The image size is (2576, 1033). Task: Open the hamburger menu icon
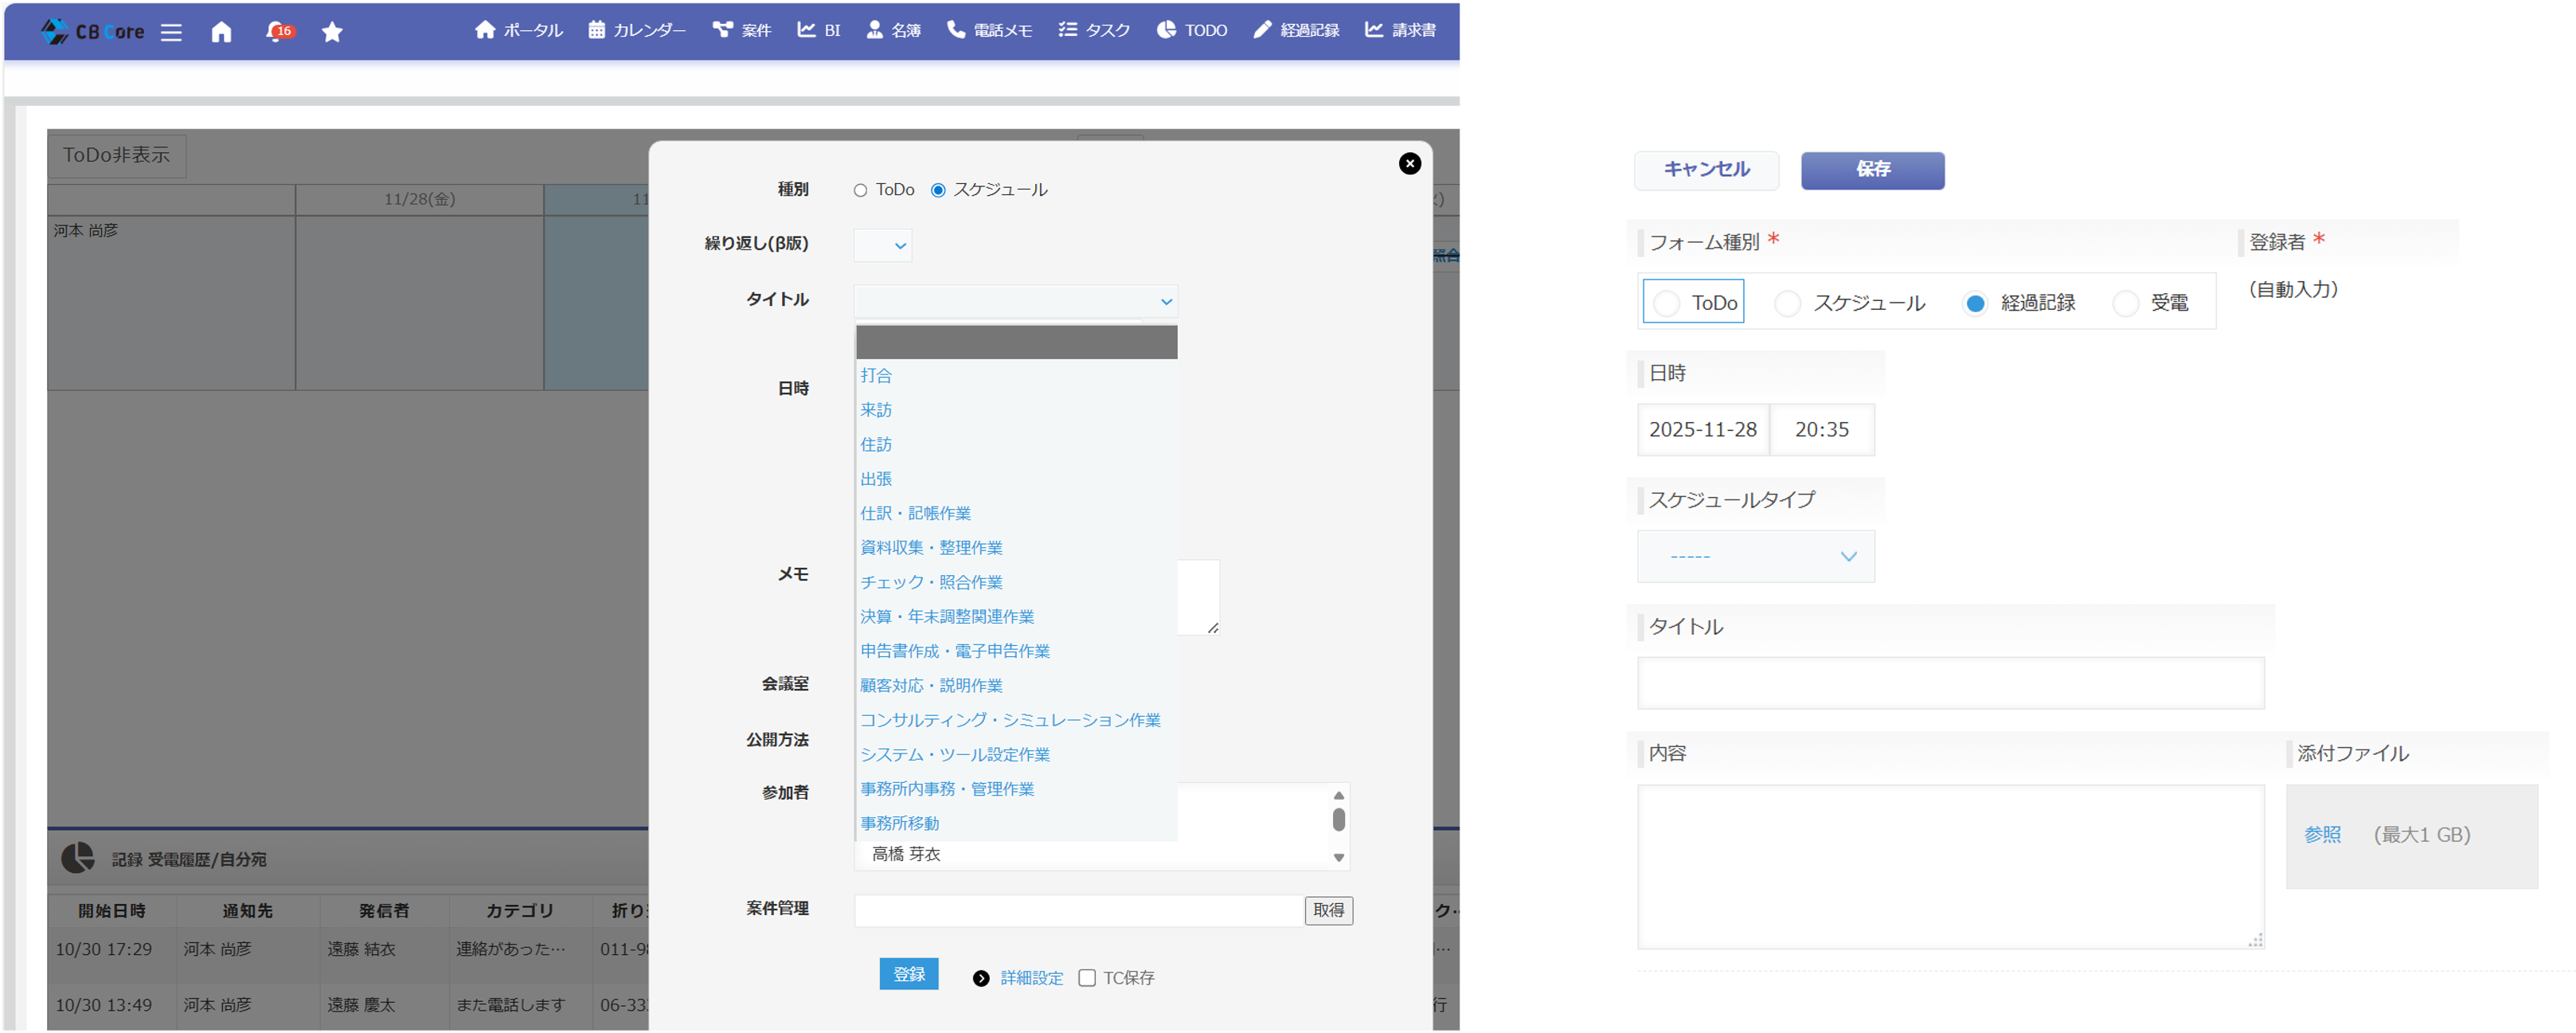pyautogui.click(x=171, y=32)
